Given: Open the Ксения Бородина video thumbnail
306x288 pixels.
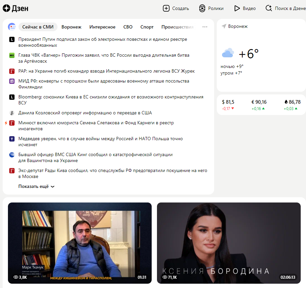Looking at the screenshot, I should pyautogui.click(x=229, y=243).
